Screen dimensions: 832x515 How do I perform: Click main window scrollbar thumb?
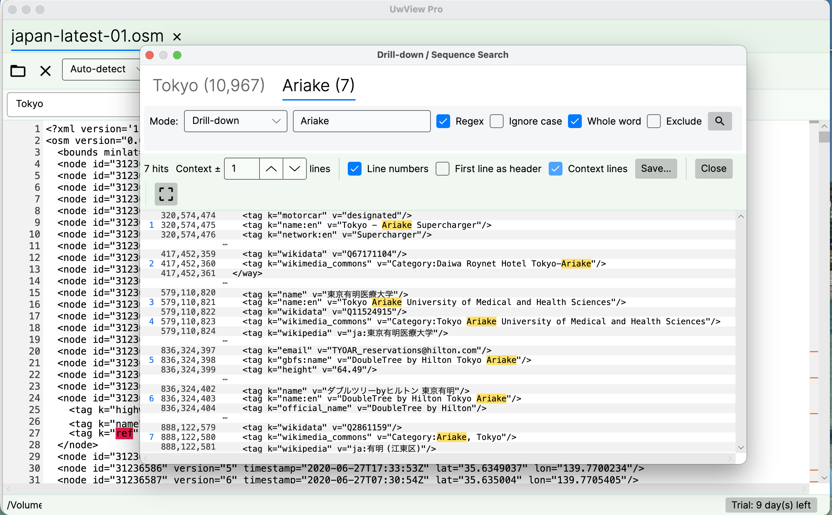824,137
